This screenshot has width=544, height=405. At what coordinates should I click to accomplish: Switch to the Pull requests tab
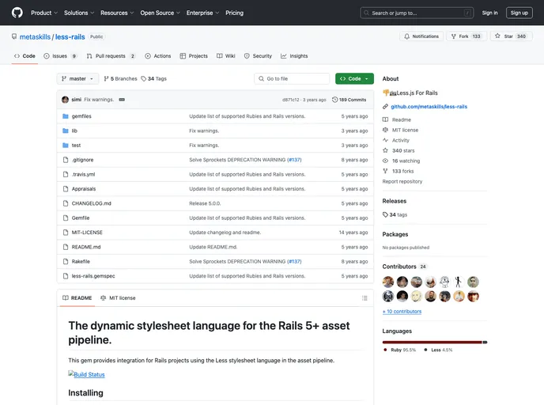pyautogui.click(x=111, y=56)
